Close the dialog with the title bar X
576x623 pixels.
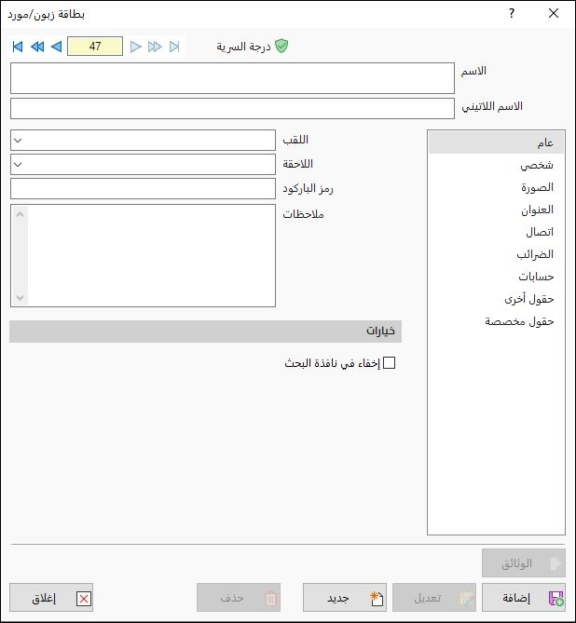554,14
